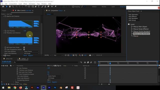Toggle Get Scale From Points stopwatch in timeline
Screen dimensions: 160x90
[17, 72]
